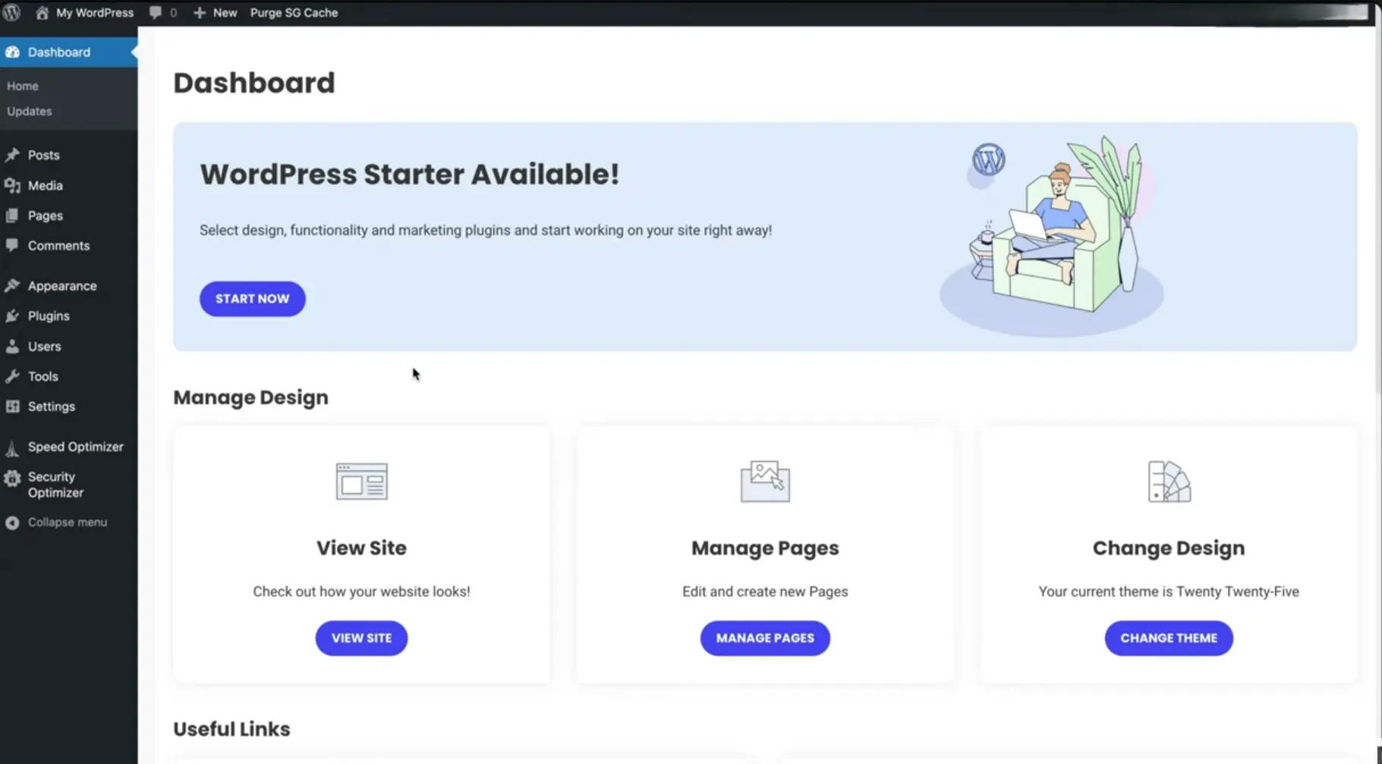Open the Speed Optimizer menu label
The height and width of the screenshot is (764, 1382).
coord(76,447)
